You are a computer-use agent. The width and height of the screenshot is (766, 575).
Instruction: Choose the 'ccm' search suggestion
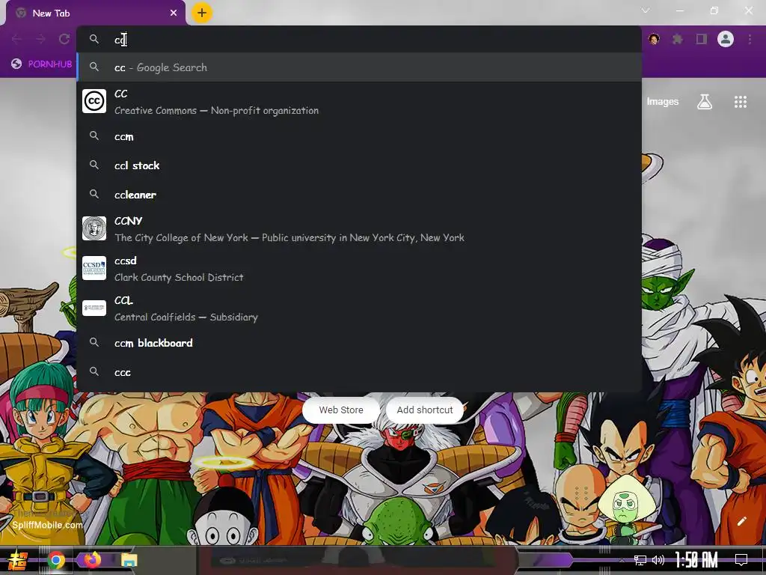point(359,136)
